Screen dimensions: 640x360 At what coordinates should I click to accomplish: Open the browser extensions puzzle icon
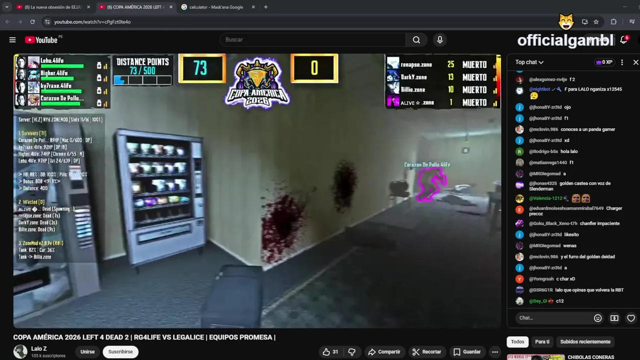click(x=613, y=21)
